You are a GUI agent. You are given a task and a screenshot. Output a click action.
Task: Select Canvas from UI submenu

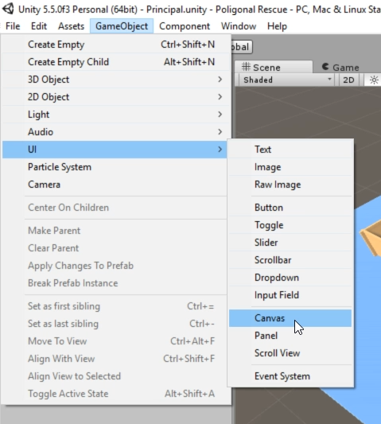[290, 318]
